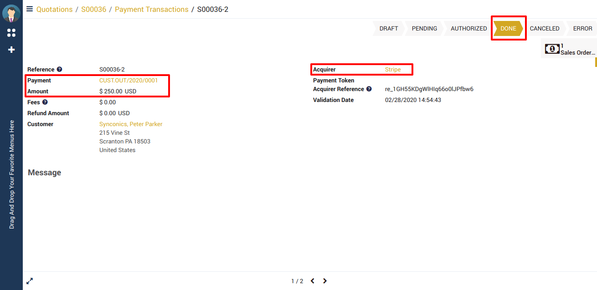Click the help icon beside Reference

click(x=59, y=70)
